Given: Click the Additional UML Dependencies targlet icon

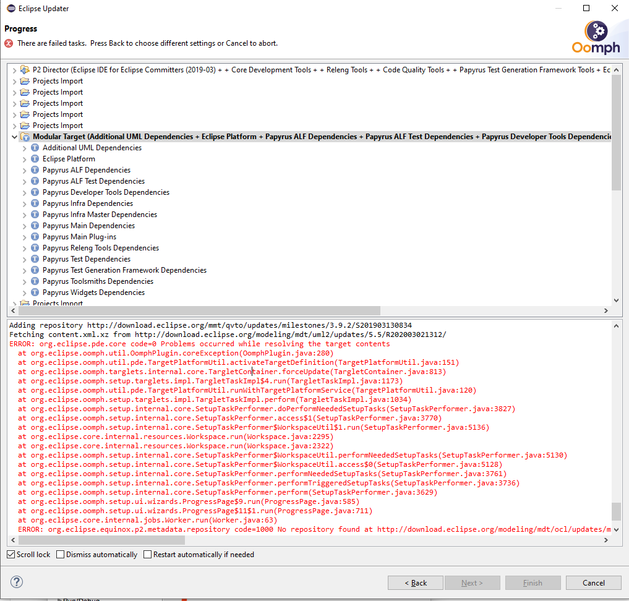Looking at the screenshot, I should click(x=35, y=148).
